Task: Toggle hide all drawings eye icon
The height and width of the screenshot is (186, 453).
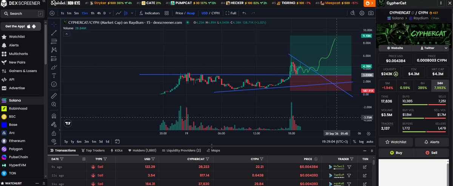Action: coord(54,142)
